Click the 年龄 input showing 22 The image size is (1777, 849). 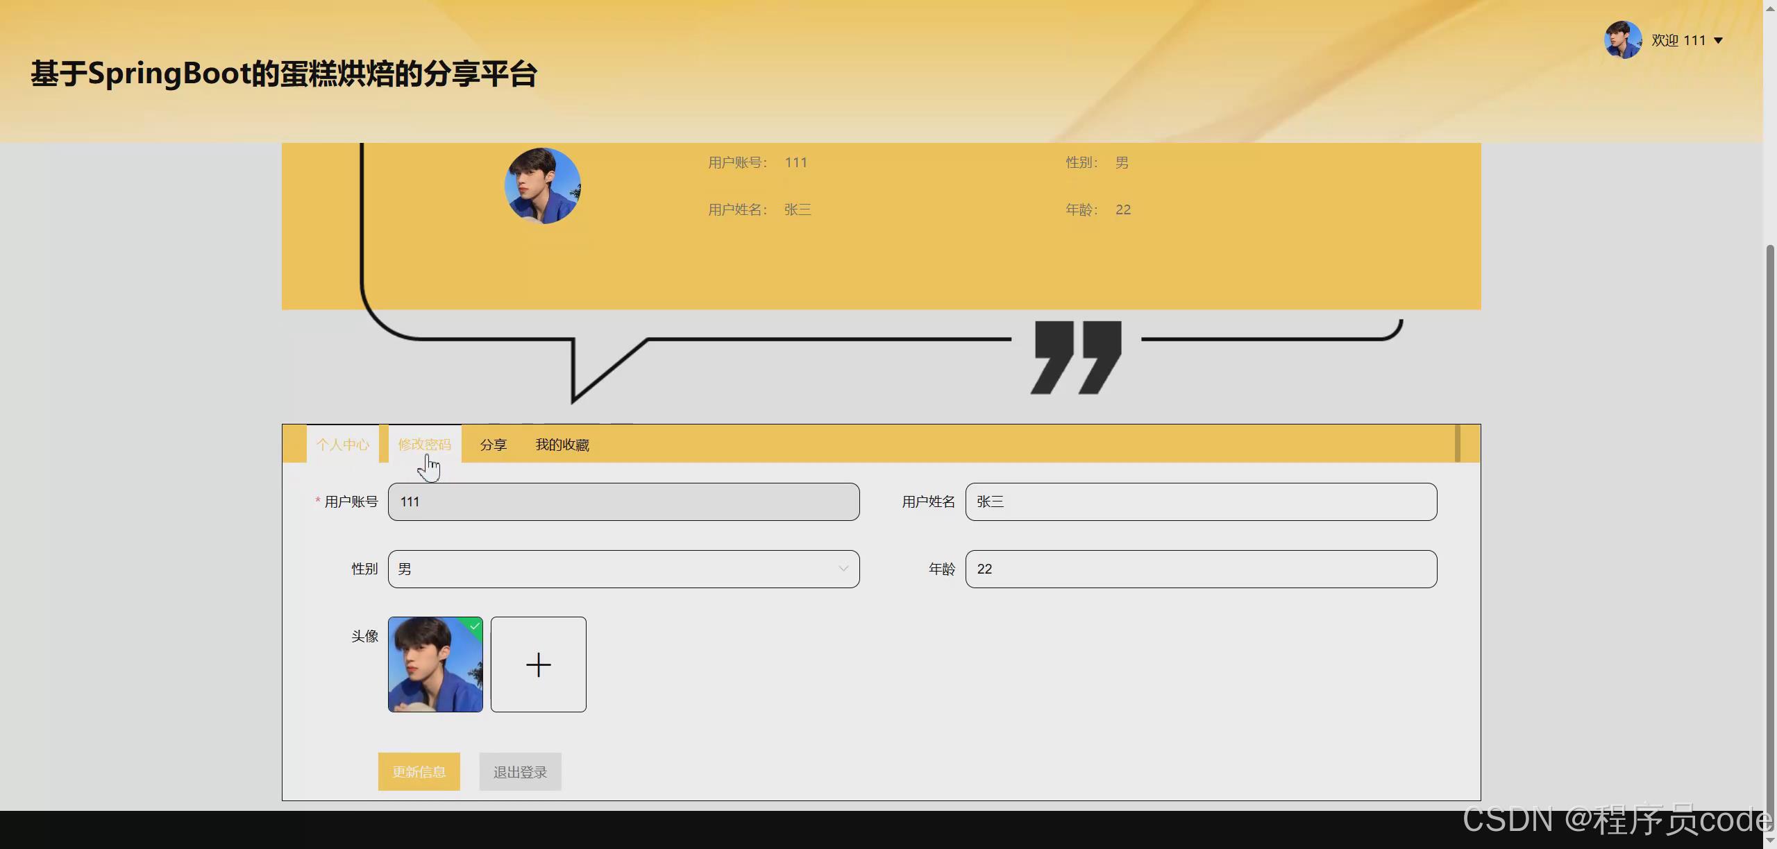(1200, 569)
